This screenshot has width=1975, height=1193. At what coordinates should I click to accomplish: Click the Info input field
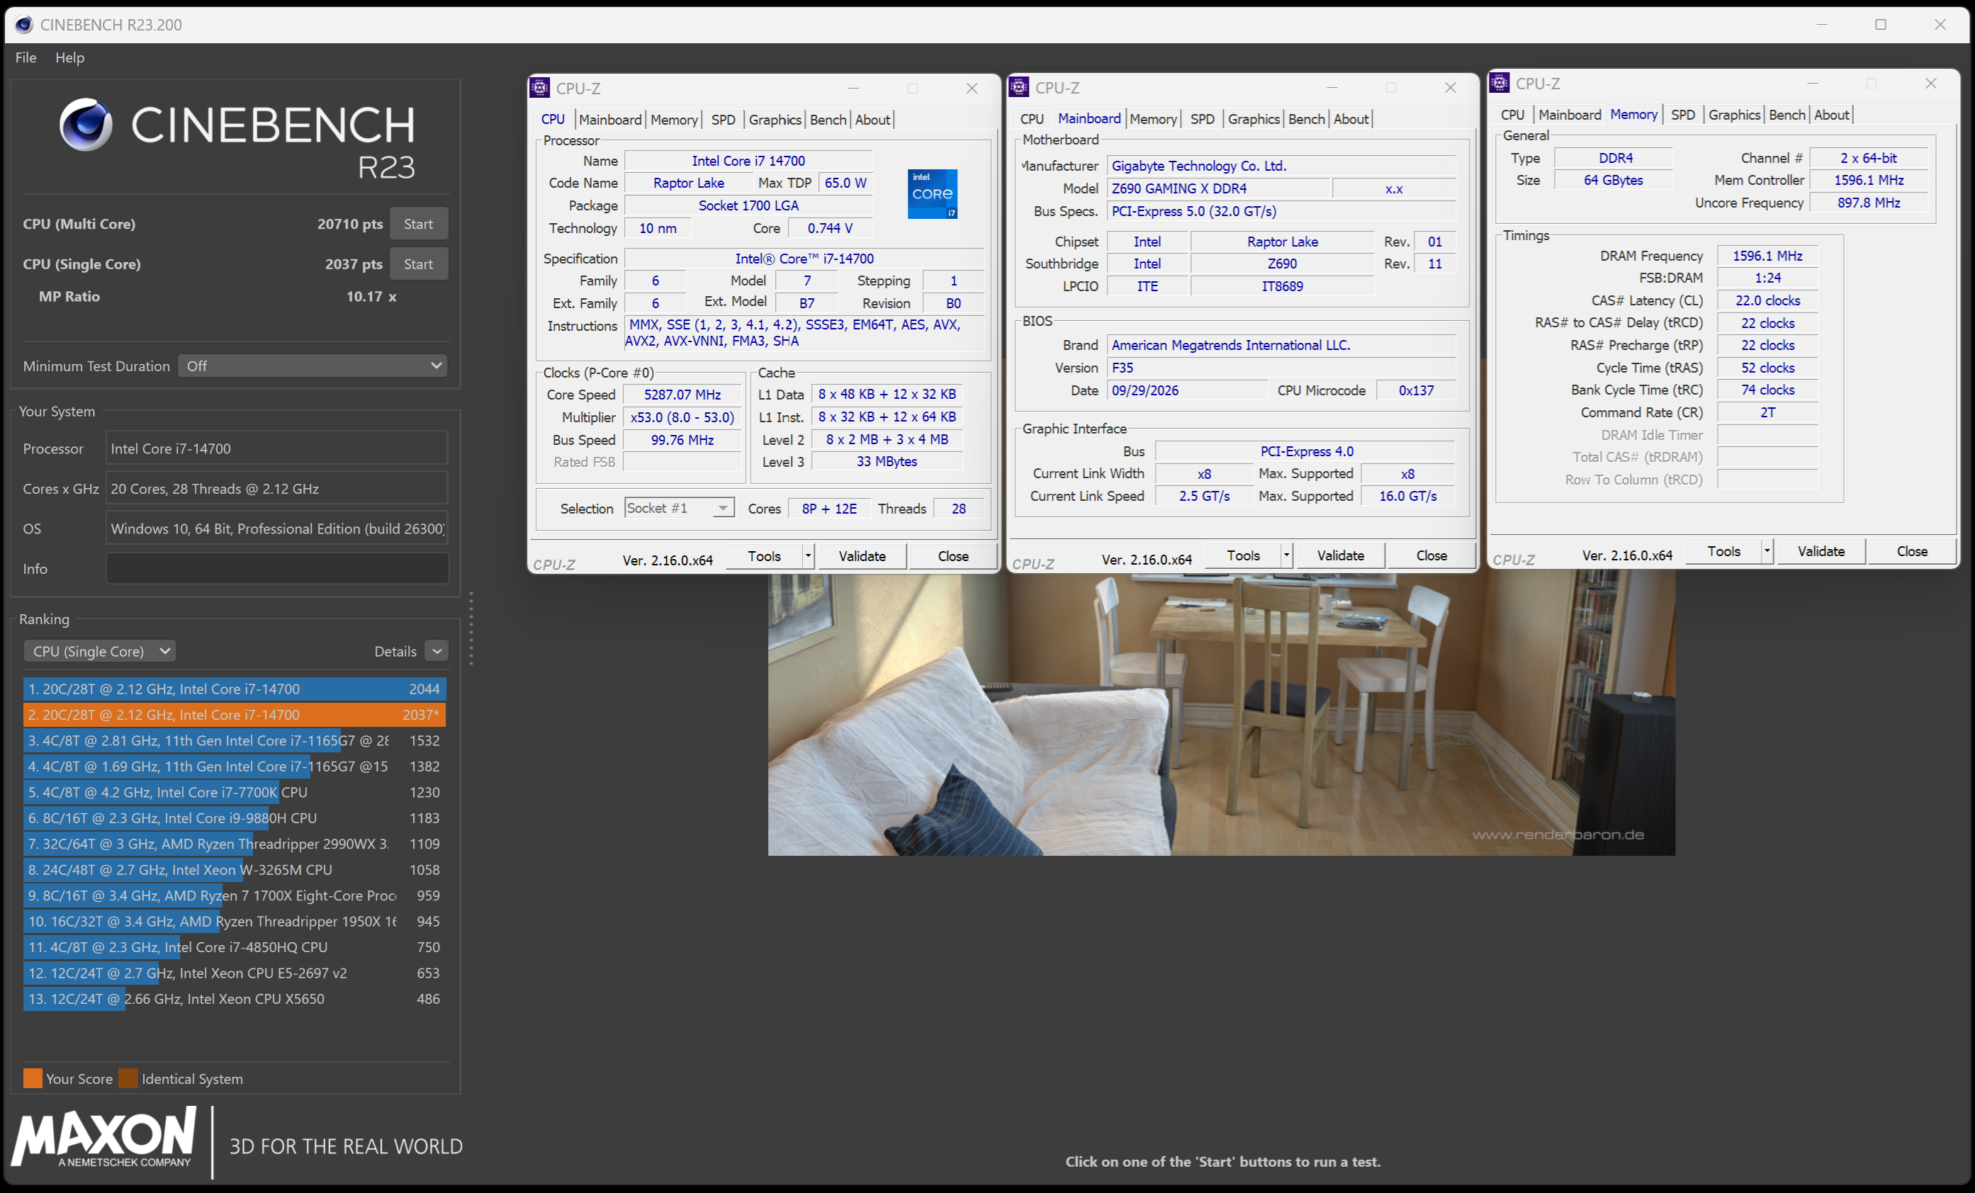(276, 568)
